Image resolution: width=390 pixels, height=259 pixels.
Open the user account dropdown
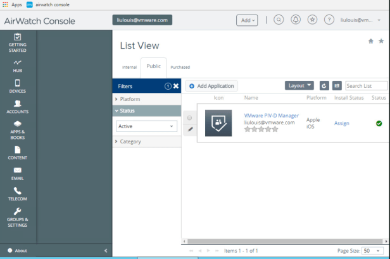[360, 20]
